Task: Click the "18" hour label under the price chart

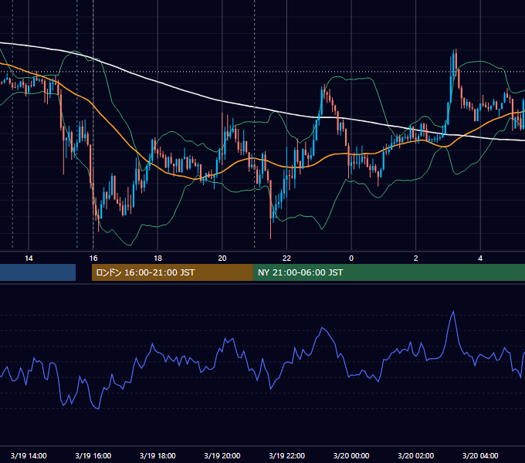Action: (157, 259)
